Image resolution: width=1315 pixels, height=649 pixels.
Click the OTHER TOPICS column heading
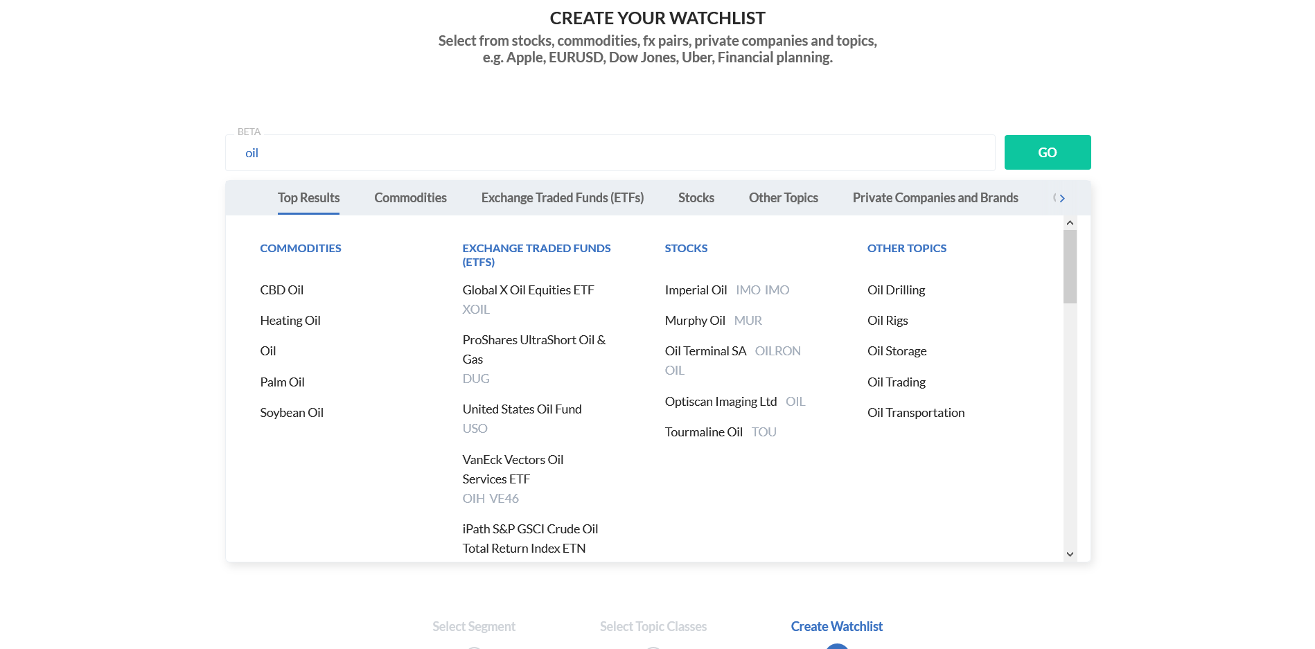click(906, 248)
